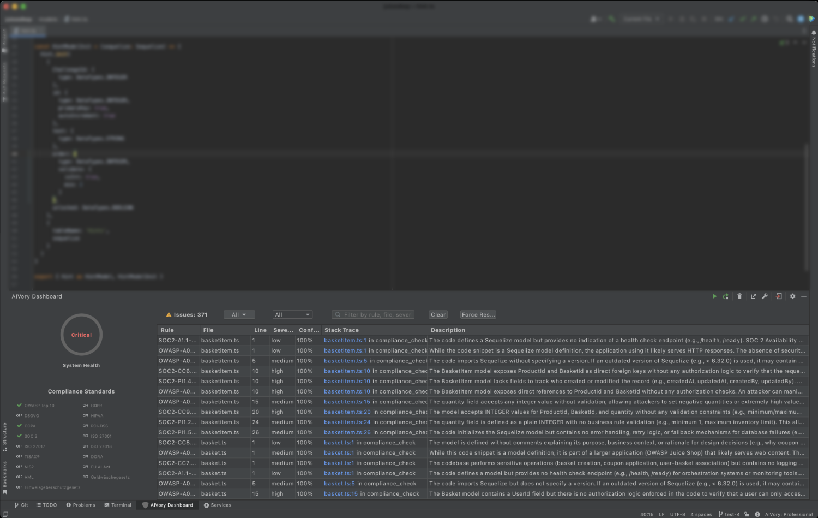The image size is (818, 518).
Task: Open the Git tool window tab
Action: (21, 505)
